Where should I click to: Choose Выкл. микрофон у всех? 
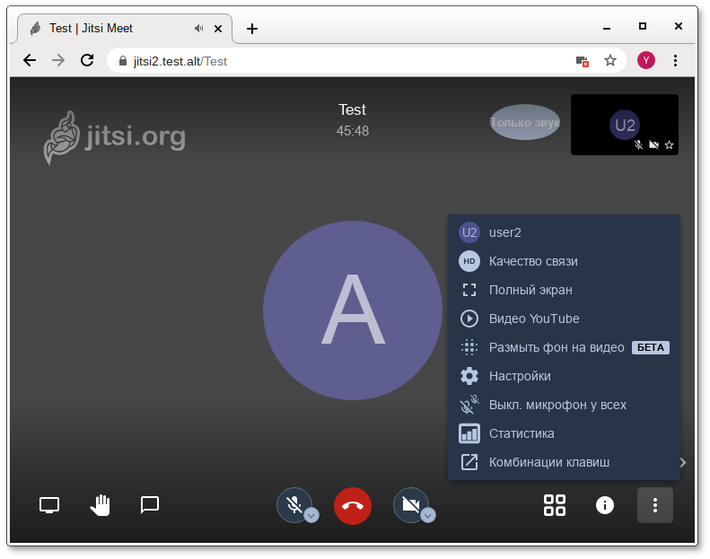tap(565, 405)
